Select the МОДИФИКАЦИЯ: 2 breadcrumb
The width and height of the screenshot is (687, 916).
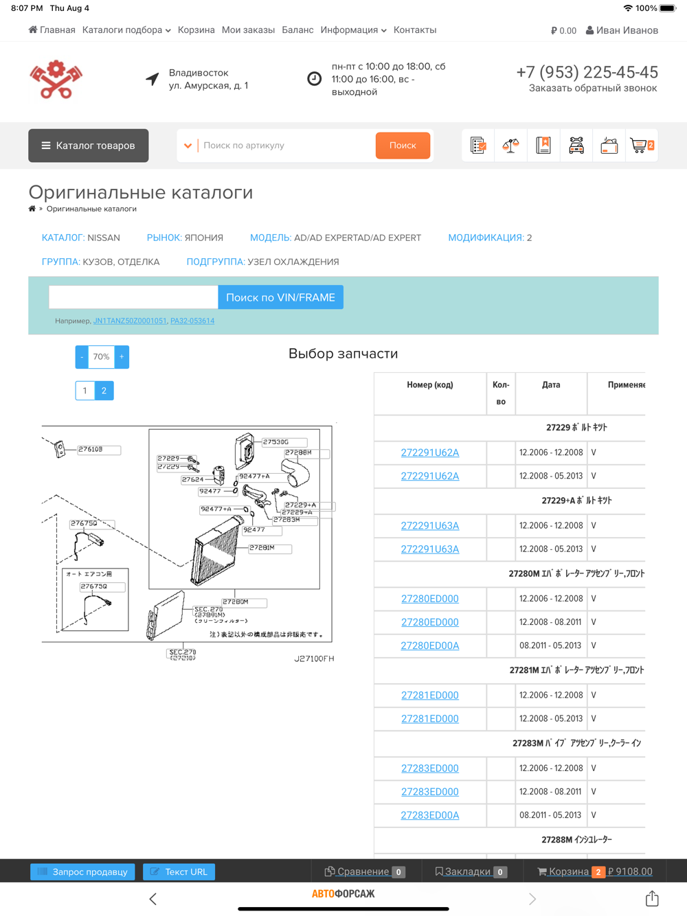(x=490, y=238)
